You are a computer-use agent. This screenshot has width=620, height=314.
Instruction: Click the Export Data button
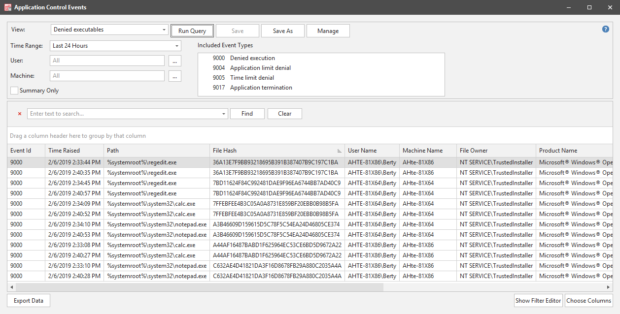tap(29, 301)
